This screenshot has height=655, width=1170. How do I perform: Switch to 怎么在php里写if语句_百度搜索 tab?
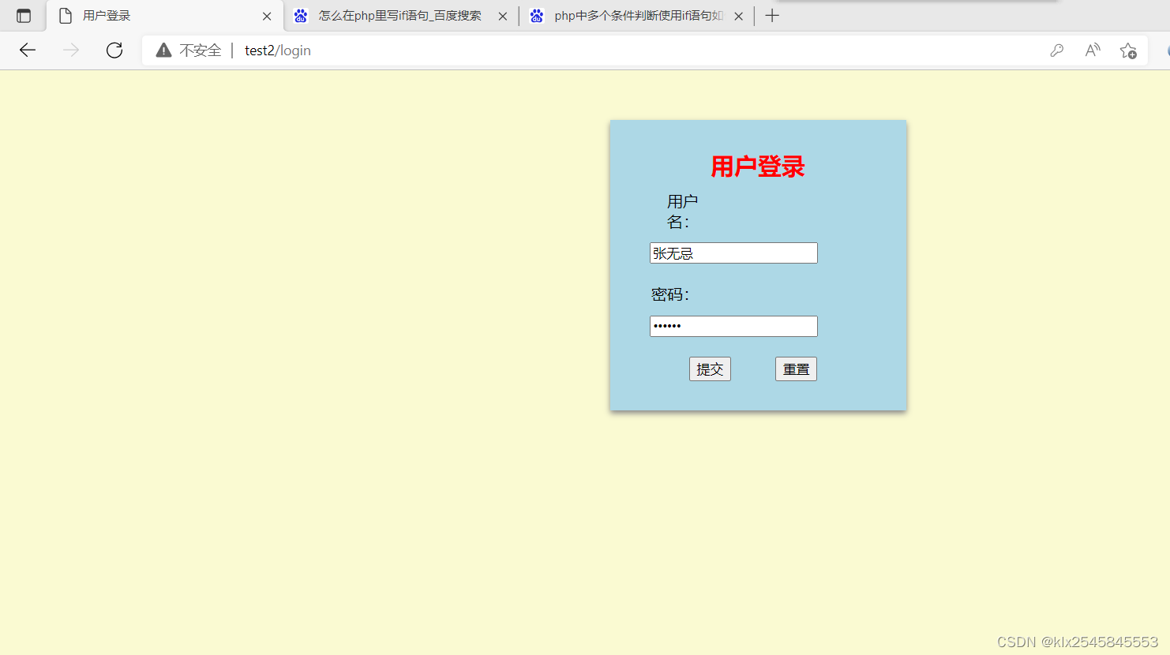(x=401, y=16)
